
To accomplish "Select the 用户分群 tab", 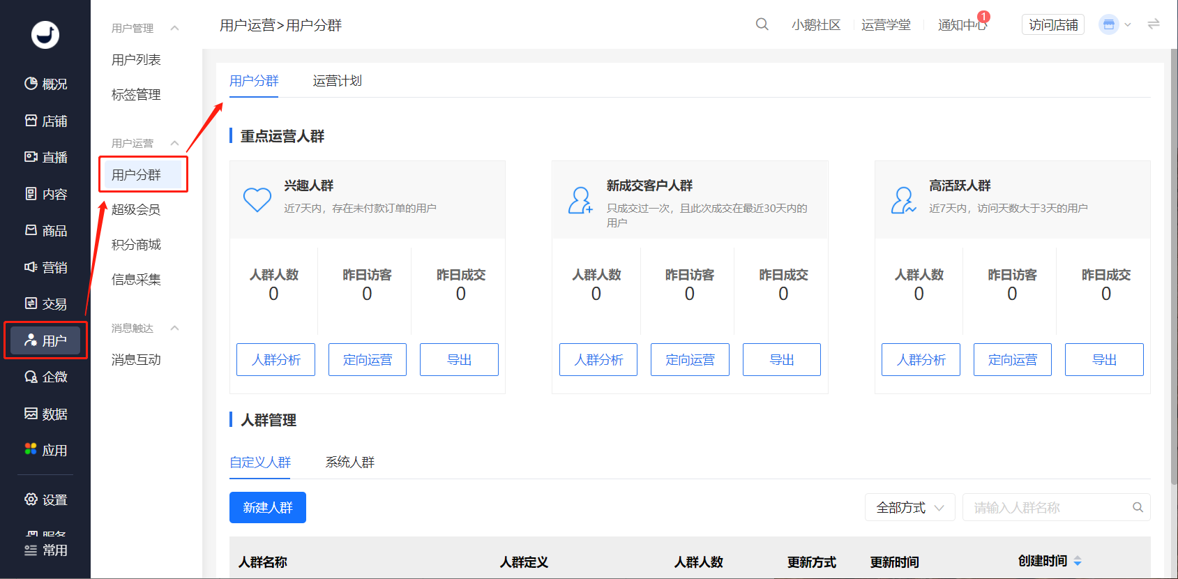I will click(x=254, y=81).
